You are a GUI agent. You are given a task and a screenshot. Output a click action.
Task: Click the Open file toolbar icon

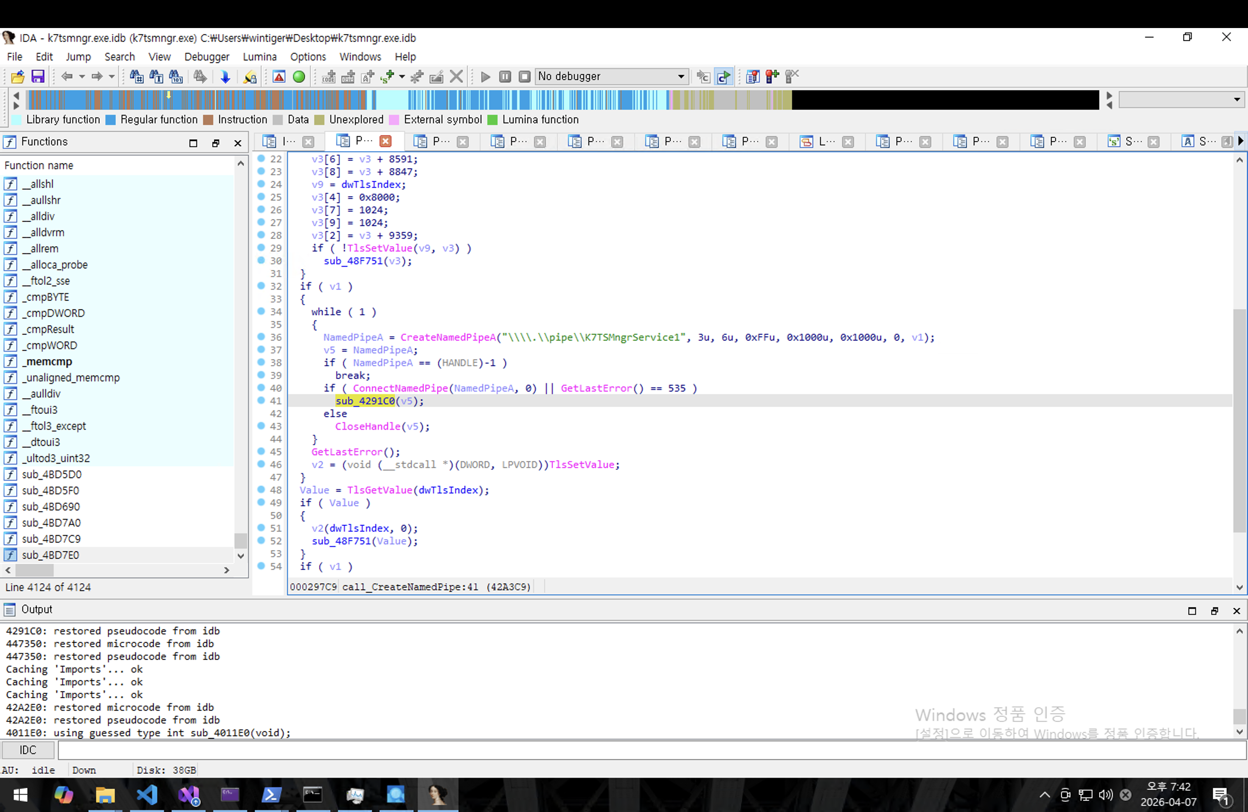17,76
